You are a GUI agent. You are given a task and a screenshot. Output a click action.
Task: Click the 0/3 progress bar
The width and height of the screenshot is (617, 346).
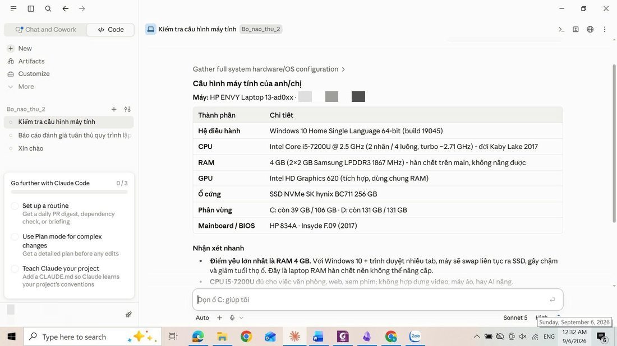click(69, 192)
